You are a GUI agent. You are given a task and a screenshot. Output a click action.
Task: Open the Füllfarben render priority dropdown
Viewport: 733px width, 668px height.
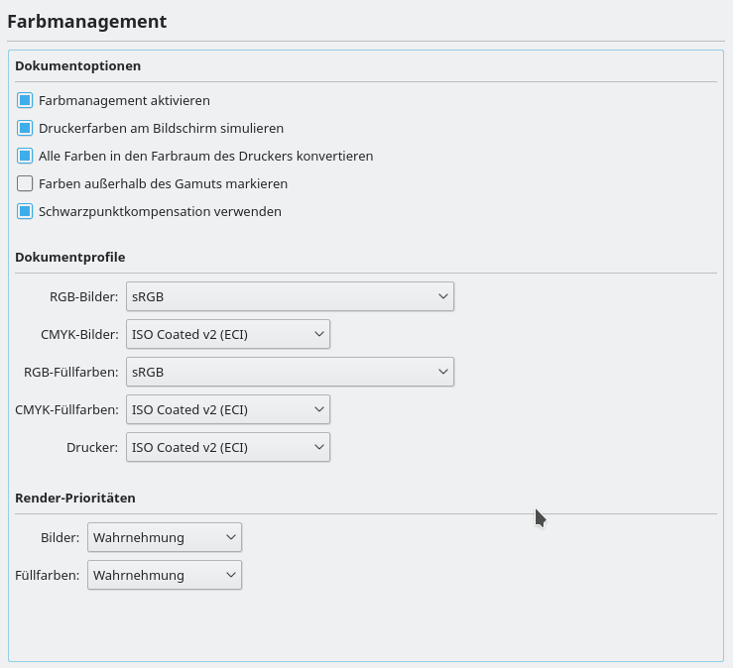pos(165,575)
